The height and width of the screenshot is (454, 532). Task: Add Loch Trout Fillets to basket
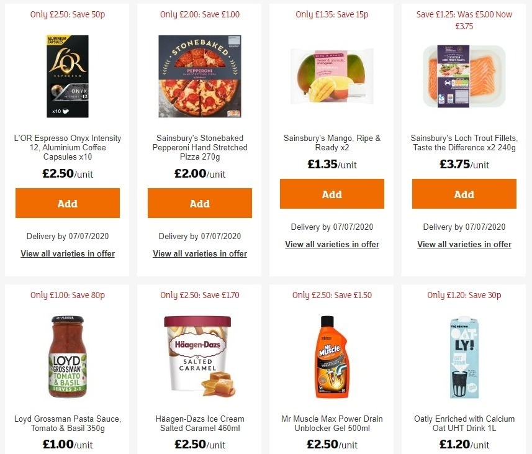pos(464,194)
